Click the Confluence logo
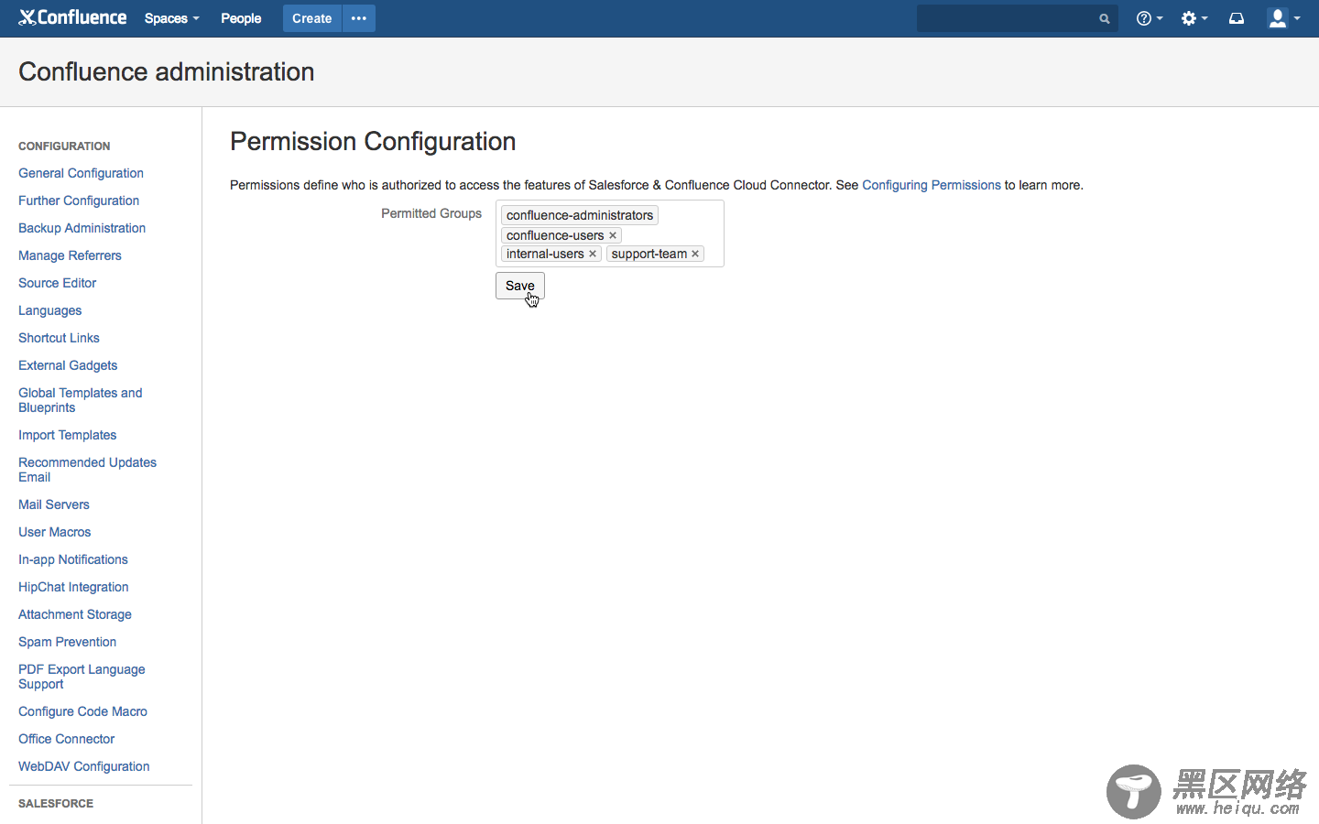This screenshot has width=1319, height=824. (x=72, y=17)
